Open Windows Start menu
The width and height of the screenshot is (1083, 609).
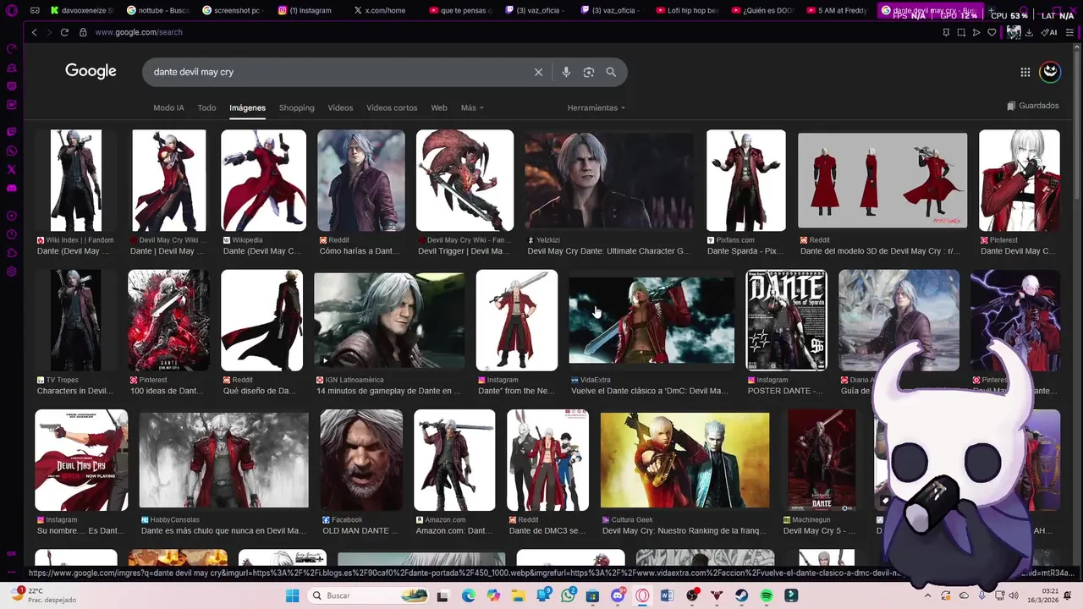292,595
